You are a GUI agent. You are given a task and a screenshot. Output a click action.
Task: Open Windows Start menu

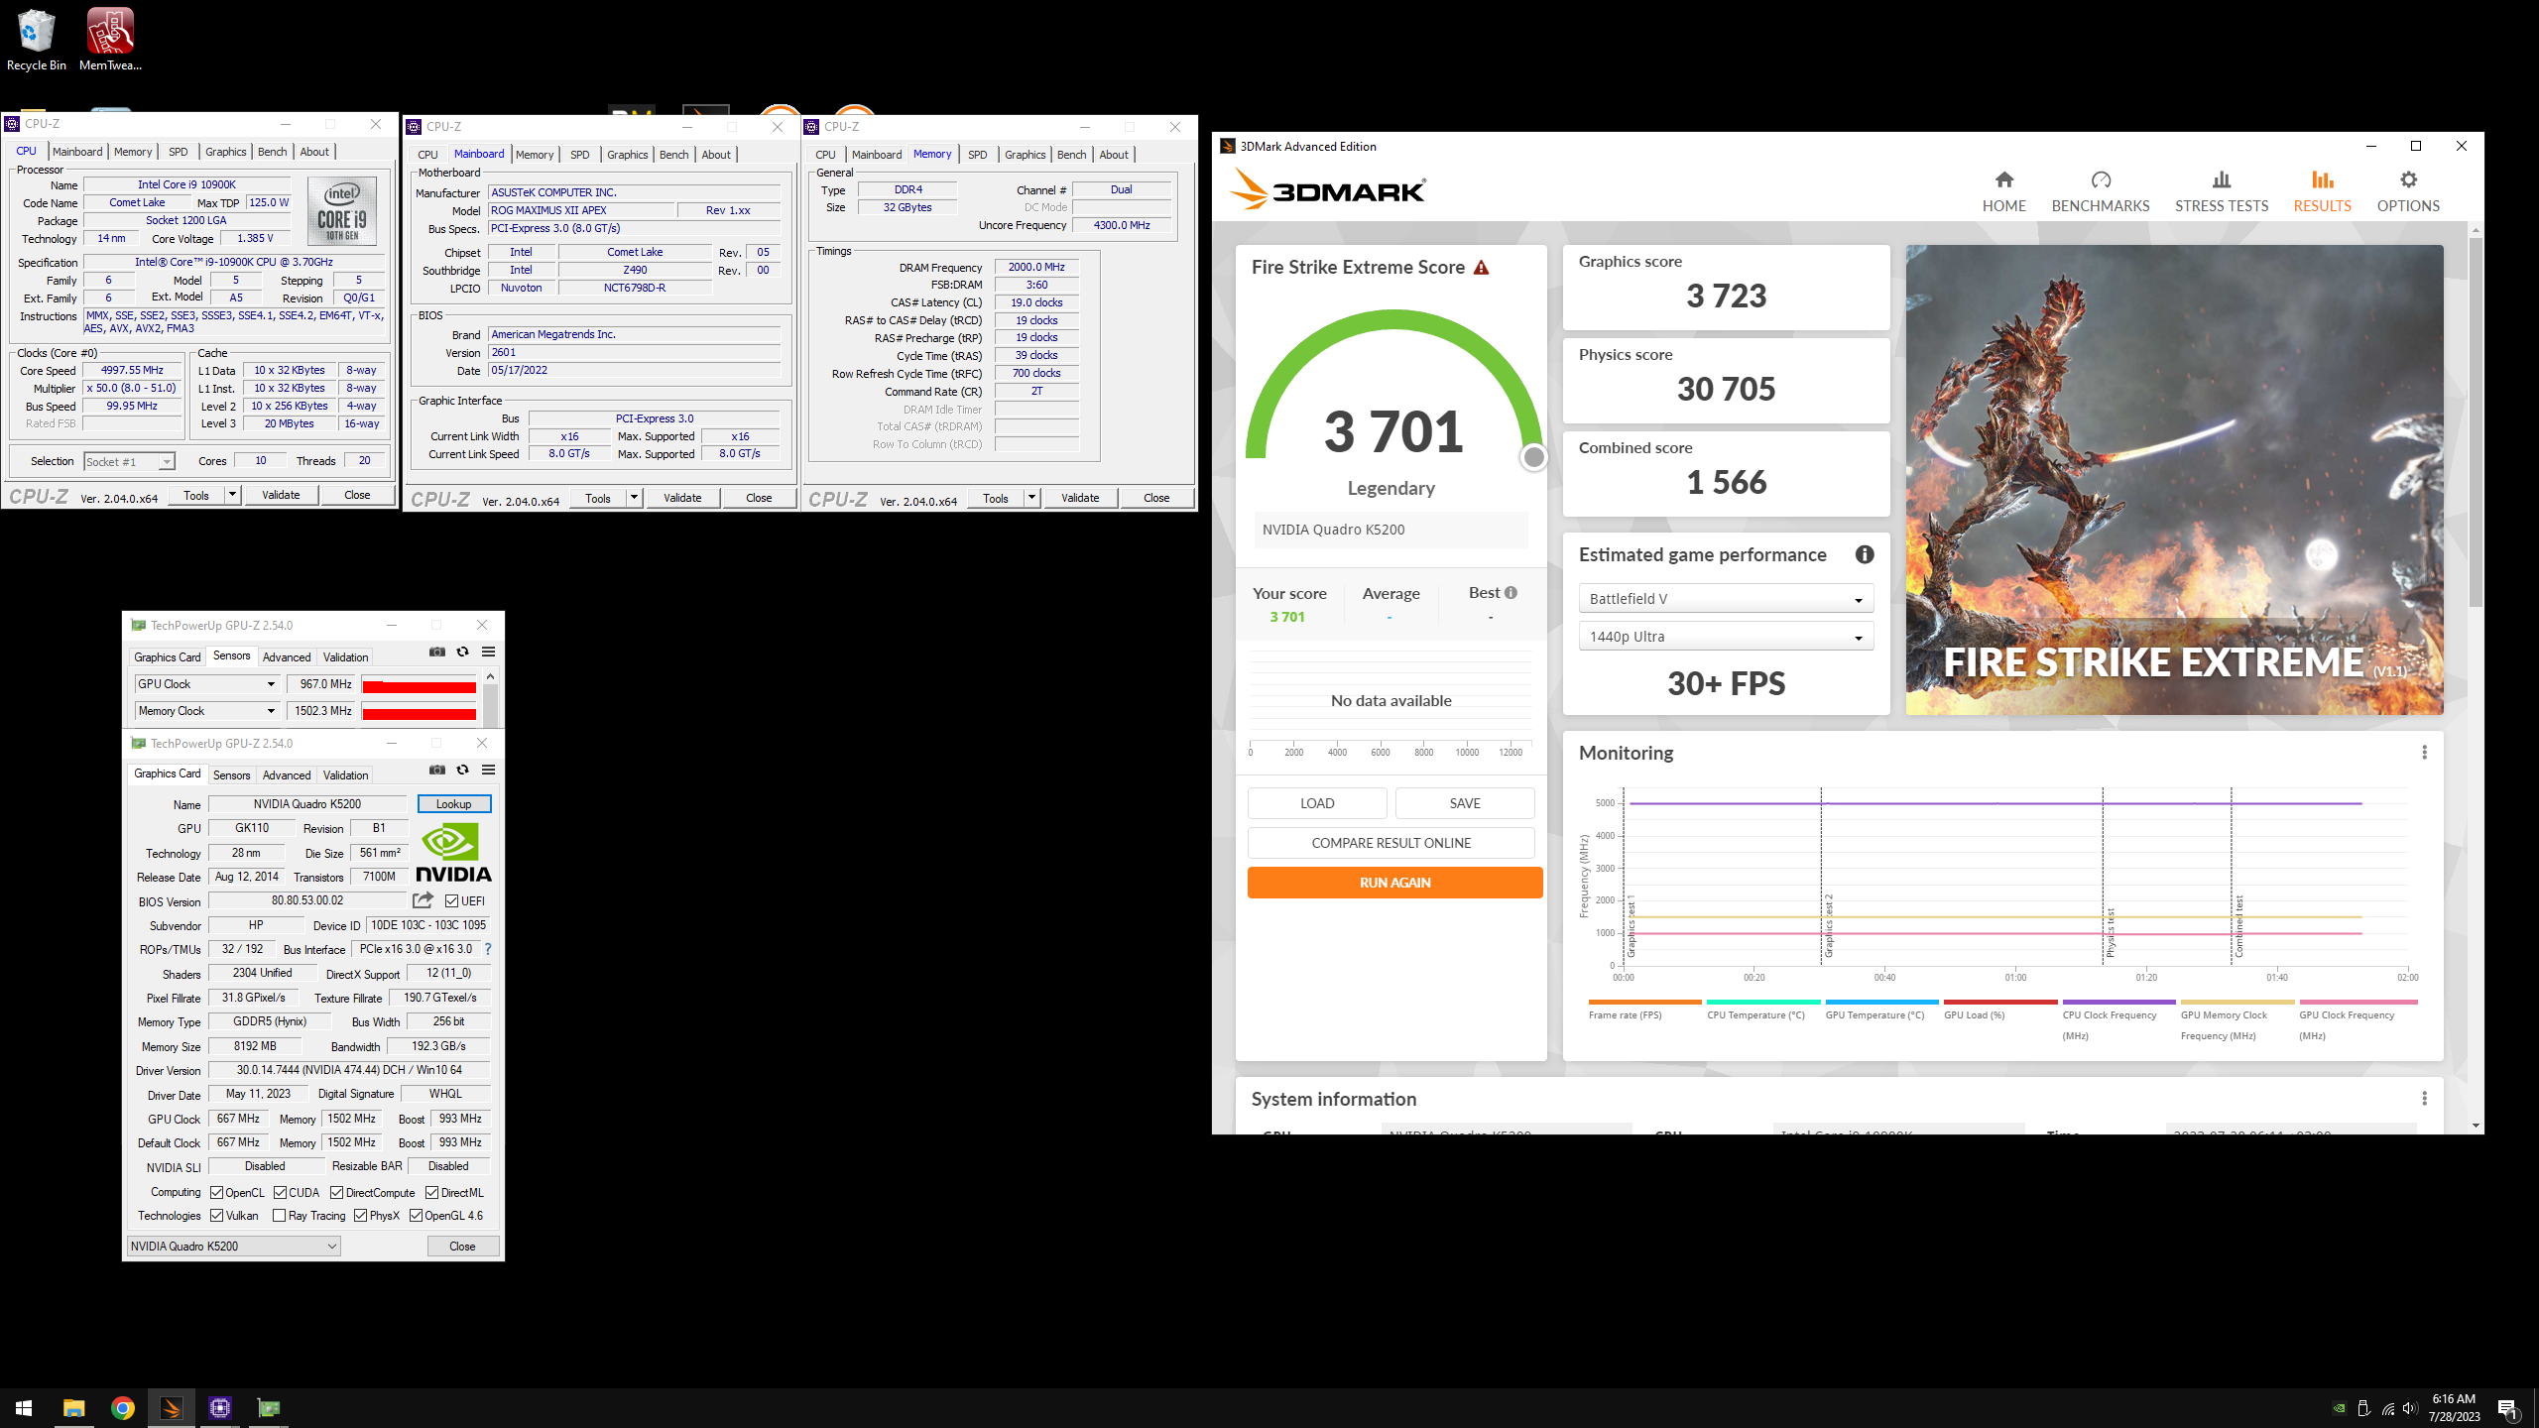24,1408
